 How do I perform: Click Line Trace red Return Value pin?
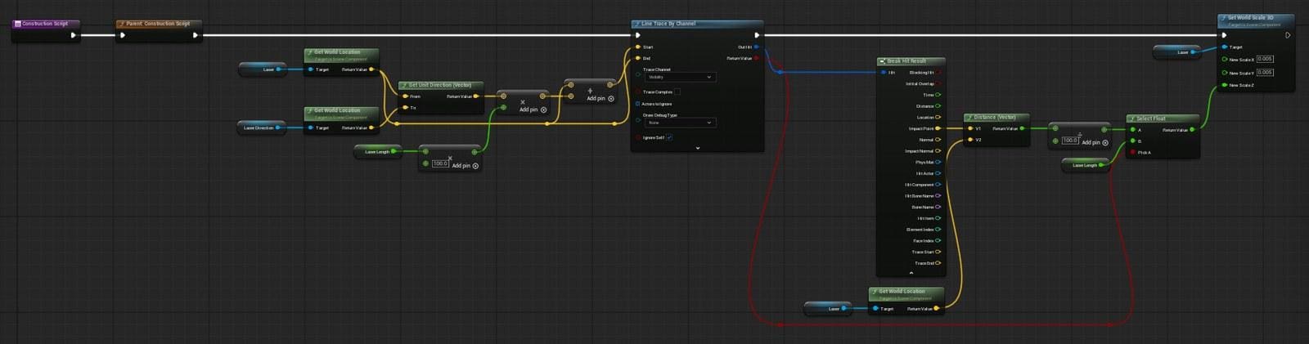[x=757, y=58]
